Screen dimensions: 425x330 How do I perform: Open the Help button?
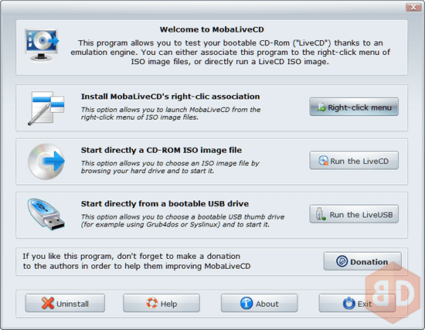coord(161,303)
